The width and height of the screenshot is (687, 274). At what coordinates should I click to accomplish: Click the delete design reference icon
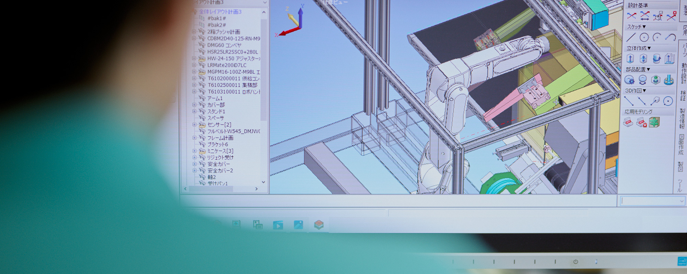click(x=671, y=16)
